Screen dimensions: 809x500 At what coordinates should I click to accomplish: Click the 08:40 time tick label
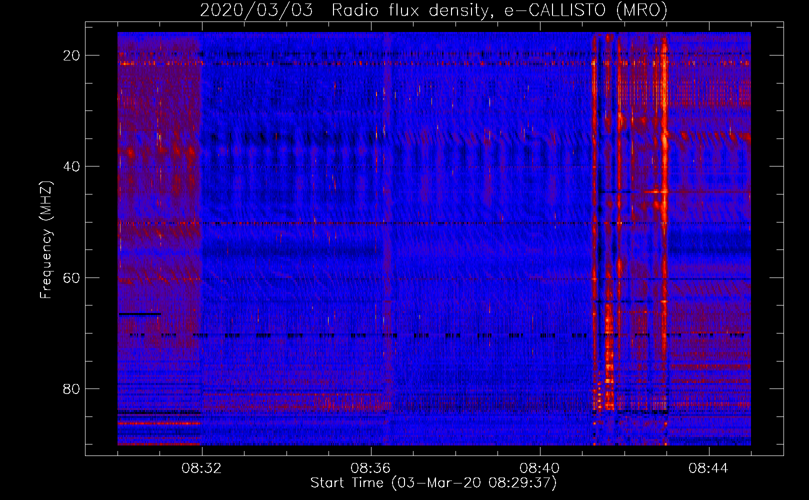tap(540, 468)
